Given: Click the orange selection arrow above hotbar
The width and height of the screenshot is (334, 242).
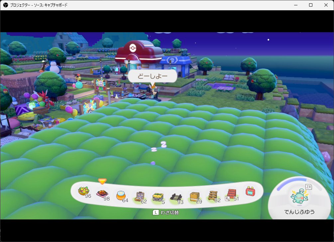Looking at the screenshot, I should (x=102, y=181).
